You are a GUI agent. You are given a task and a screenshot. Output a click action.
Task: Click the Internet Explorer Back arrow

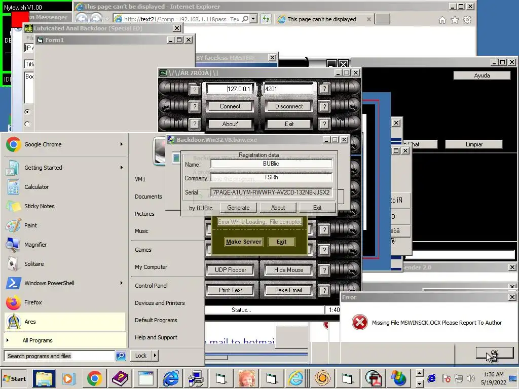point(82,18)
